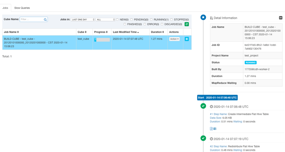This screenshot has width=285, height=152.
Task: Click the green checkmark for step 2
Action: coord(203,138)
